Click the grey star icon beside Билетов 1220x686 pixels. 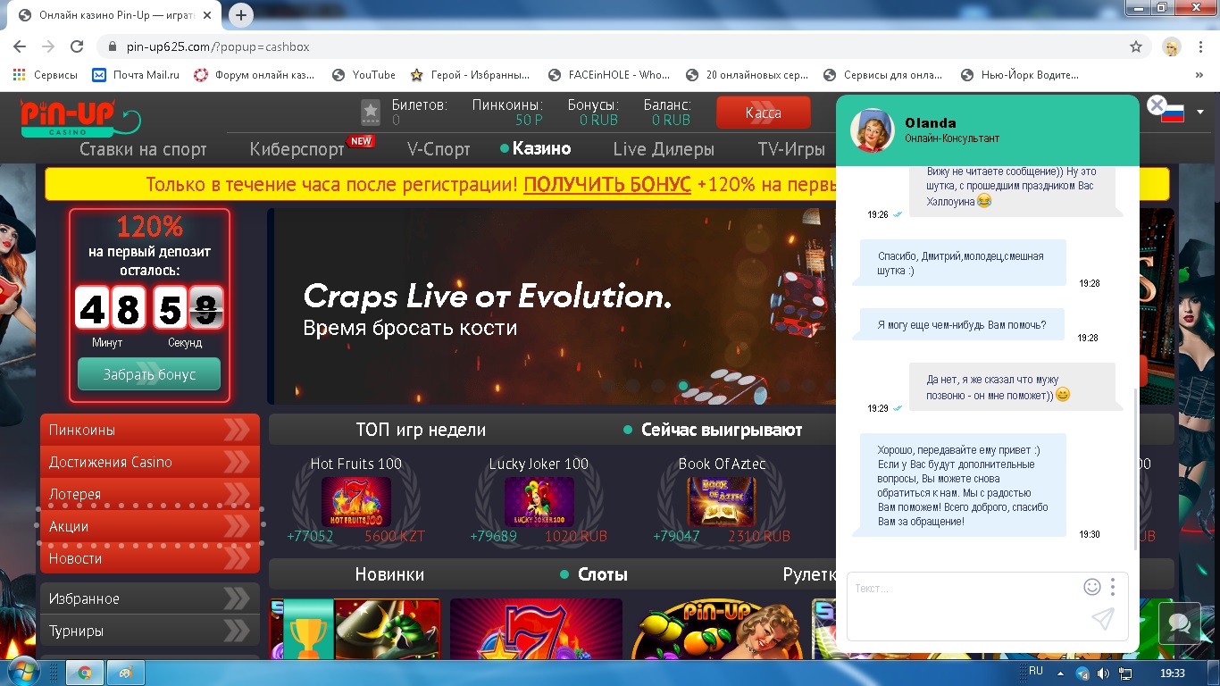pyautogui.click(x=371, y=112)
